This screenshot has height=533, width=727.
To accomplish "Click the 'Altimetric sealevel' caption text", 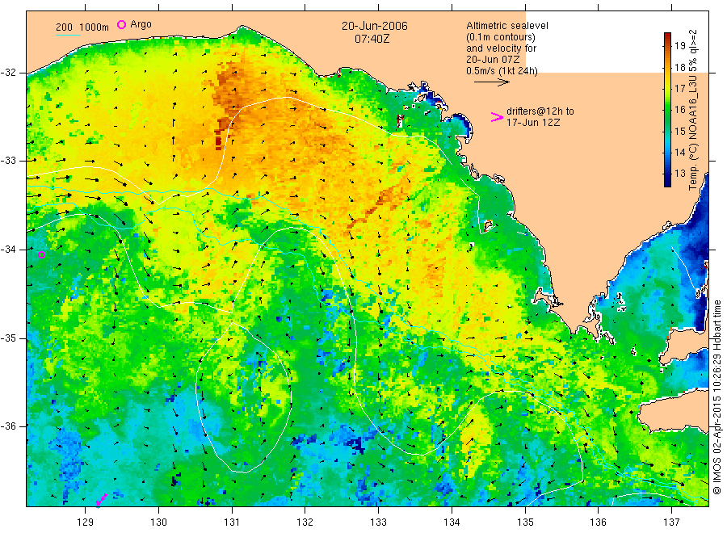I will click(506, 26).
